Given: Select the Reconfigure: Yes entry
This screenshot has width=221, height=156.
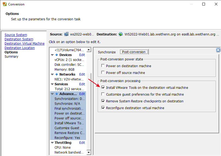Looking at the screenshot, I should pyautogui.click(x=67, y=138).
